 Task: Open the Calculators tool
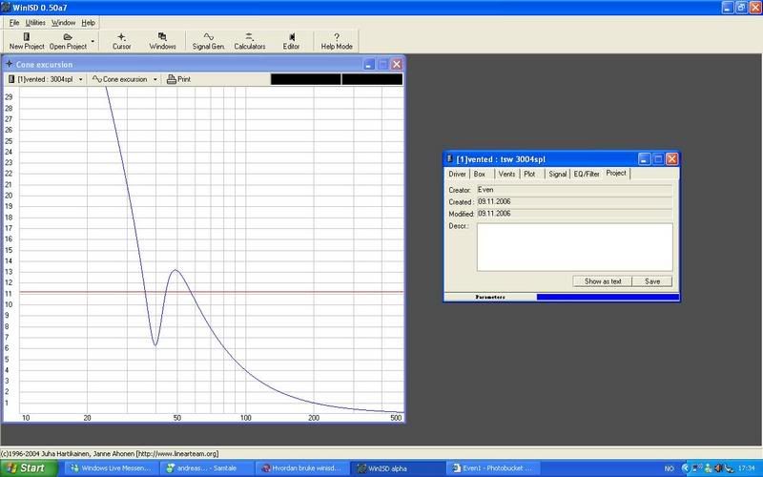coord(250,40)
